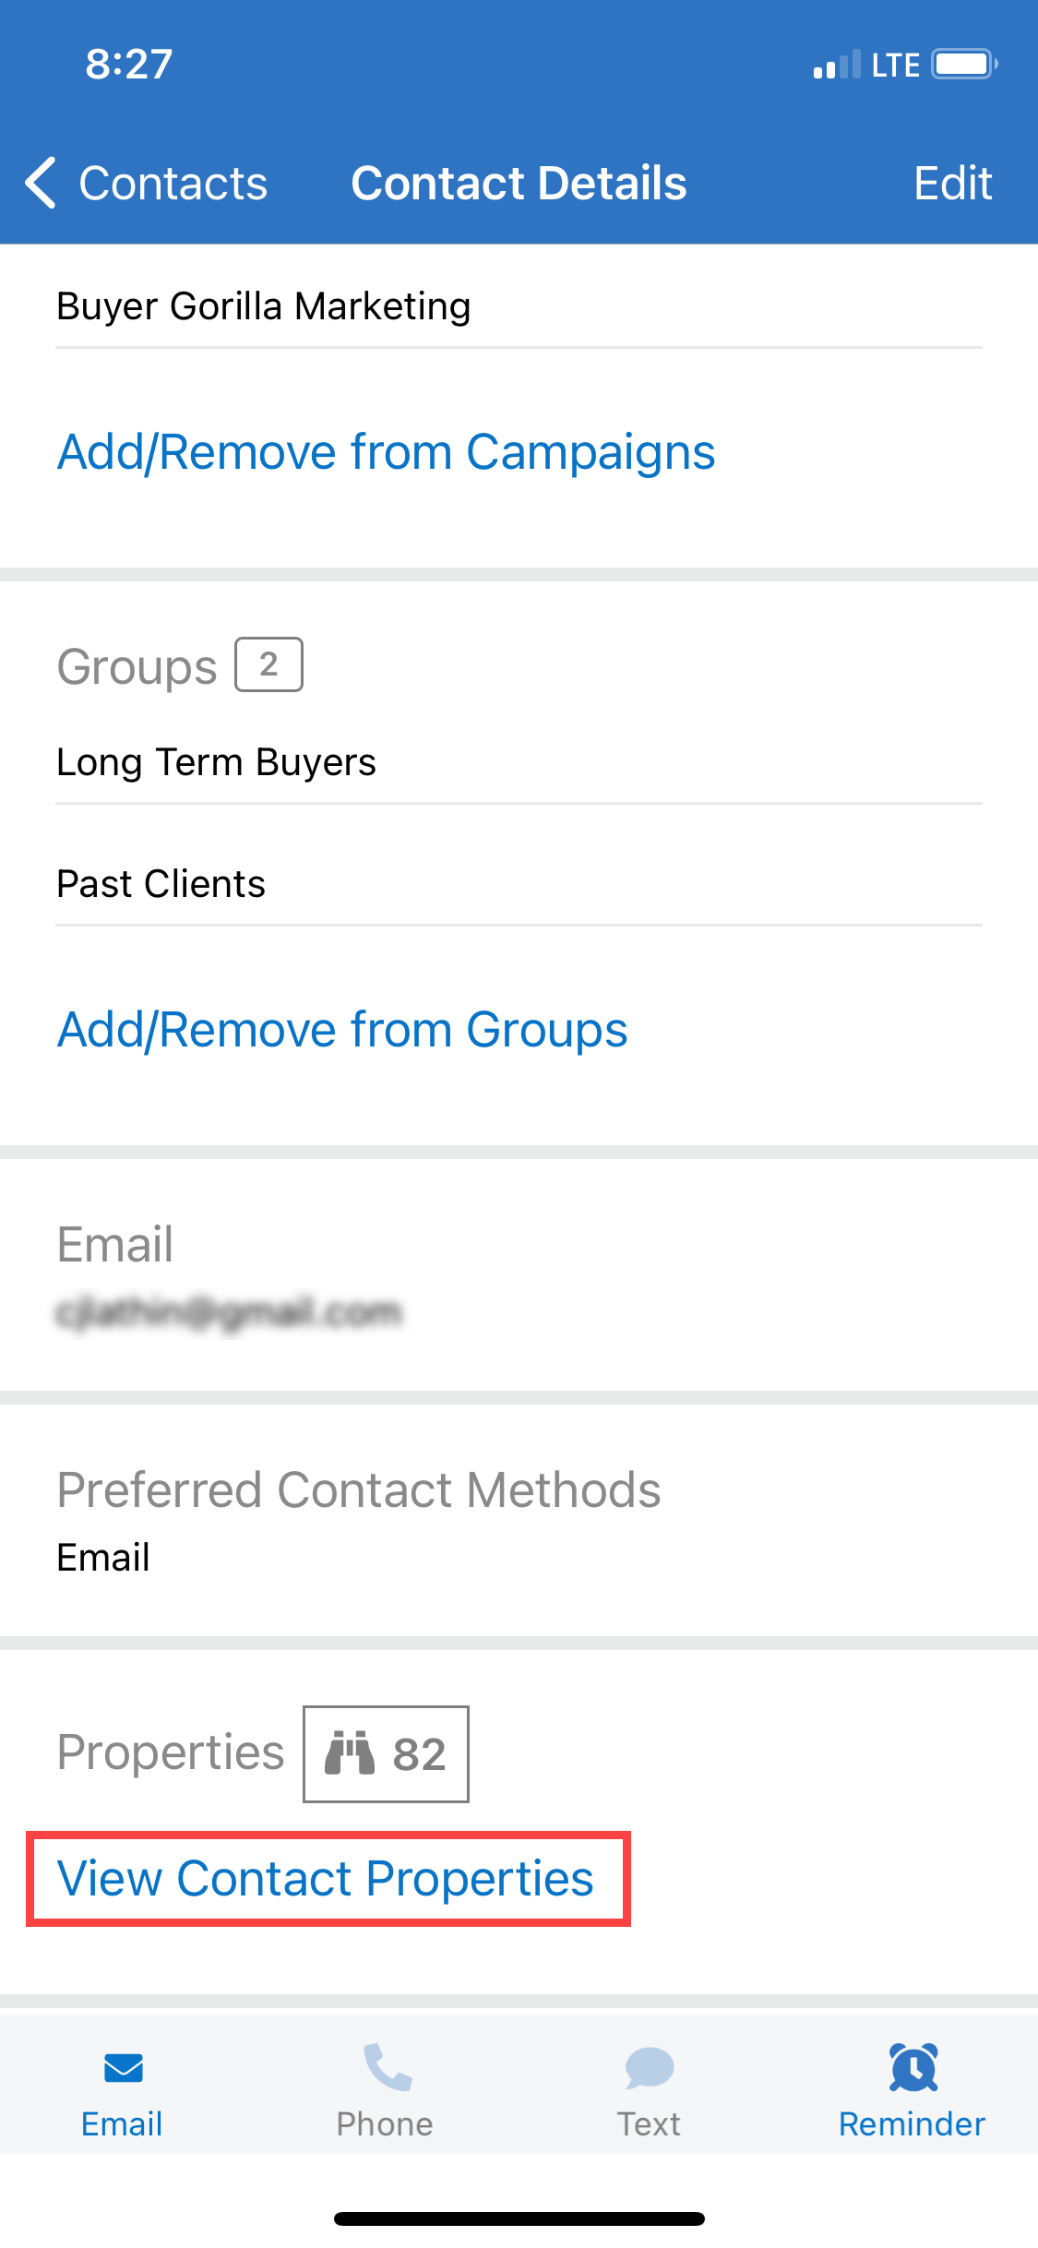Open Add/Remove from Groups
The image size is (1038, 2248).
[x=342, y=1030]
